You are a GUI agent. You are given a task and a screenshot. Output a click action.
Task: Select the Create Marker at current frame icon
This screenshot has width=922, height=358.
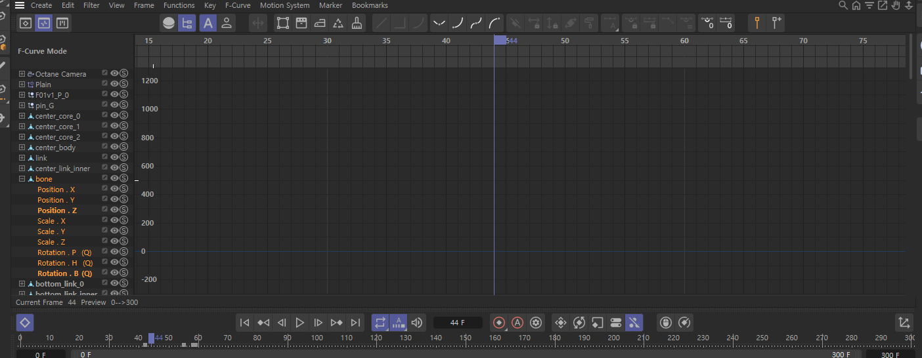point(757,23)
